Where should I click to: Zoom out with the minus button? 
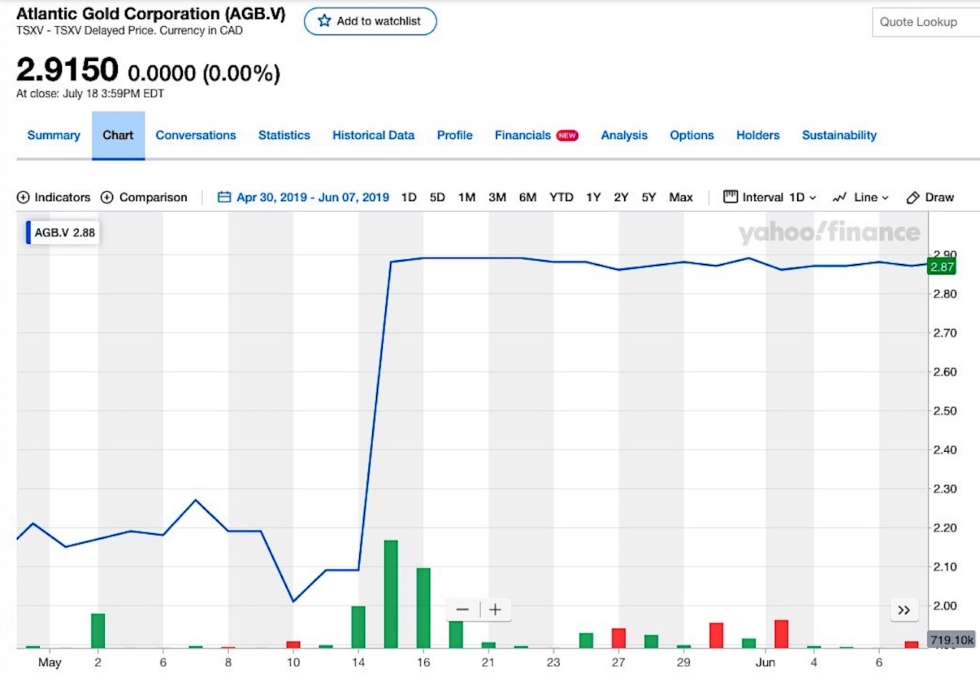tap(462, 610)
